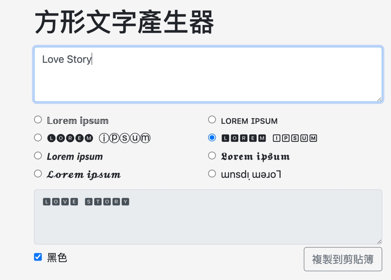This screenshot has height=280, width=391.
Task: Choose the bold italic Lorem ipsum style
Action: click(x=38, y=155)
